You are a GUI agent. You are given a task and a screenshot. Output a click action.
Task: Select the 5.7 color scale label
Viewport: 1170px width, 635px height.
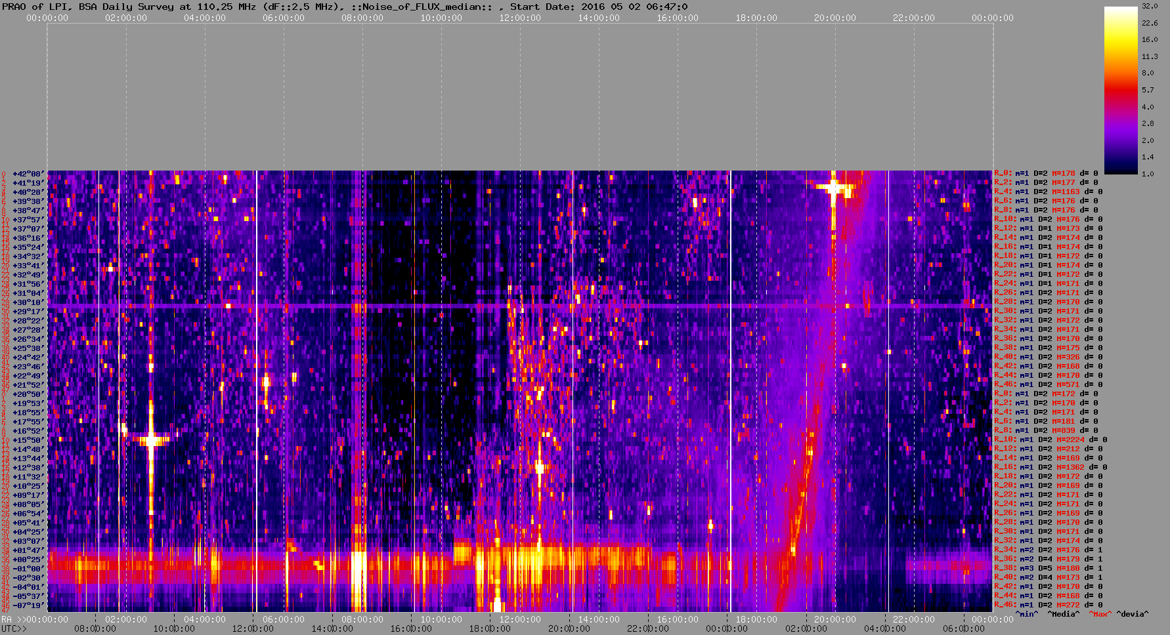pos(1148,90)
